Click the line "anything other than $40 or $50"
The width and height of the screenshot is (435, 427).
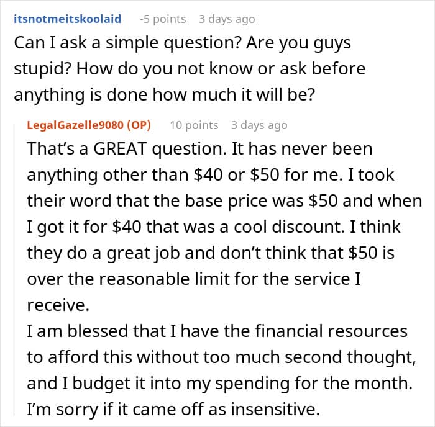point(211,175)
